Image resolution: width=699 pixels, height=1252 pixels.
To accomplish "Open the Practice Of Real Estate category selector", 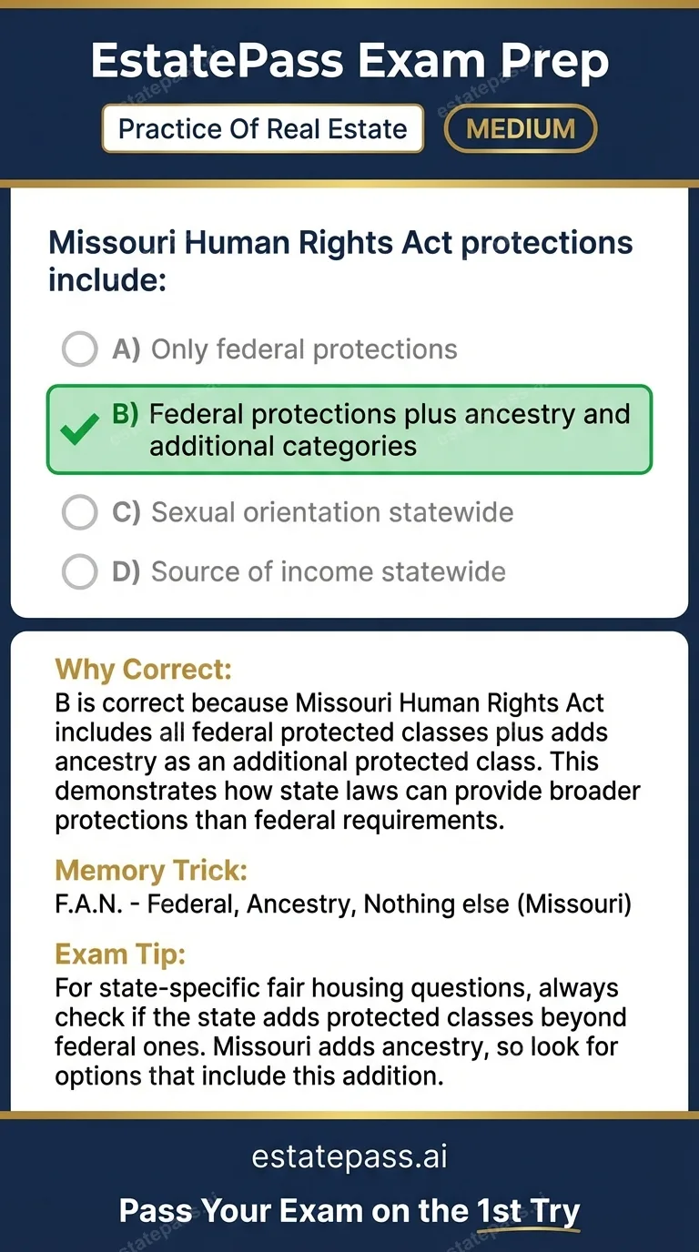I will [x=262, y=128].
